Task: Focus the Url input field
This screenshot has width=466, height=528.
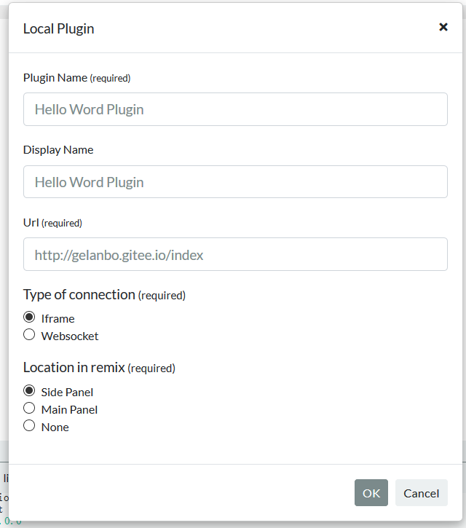Action: click(x=235, y=255)
